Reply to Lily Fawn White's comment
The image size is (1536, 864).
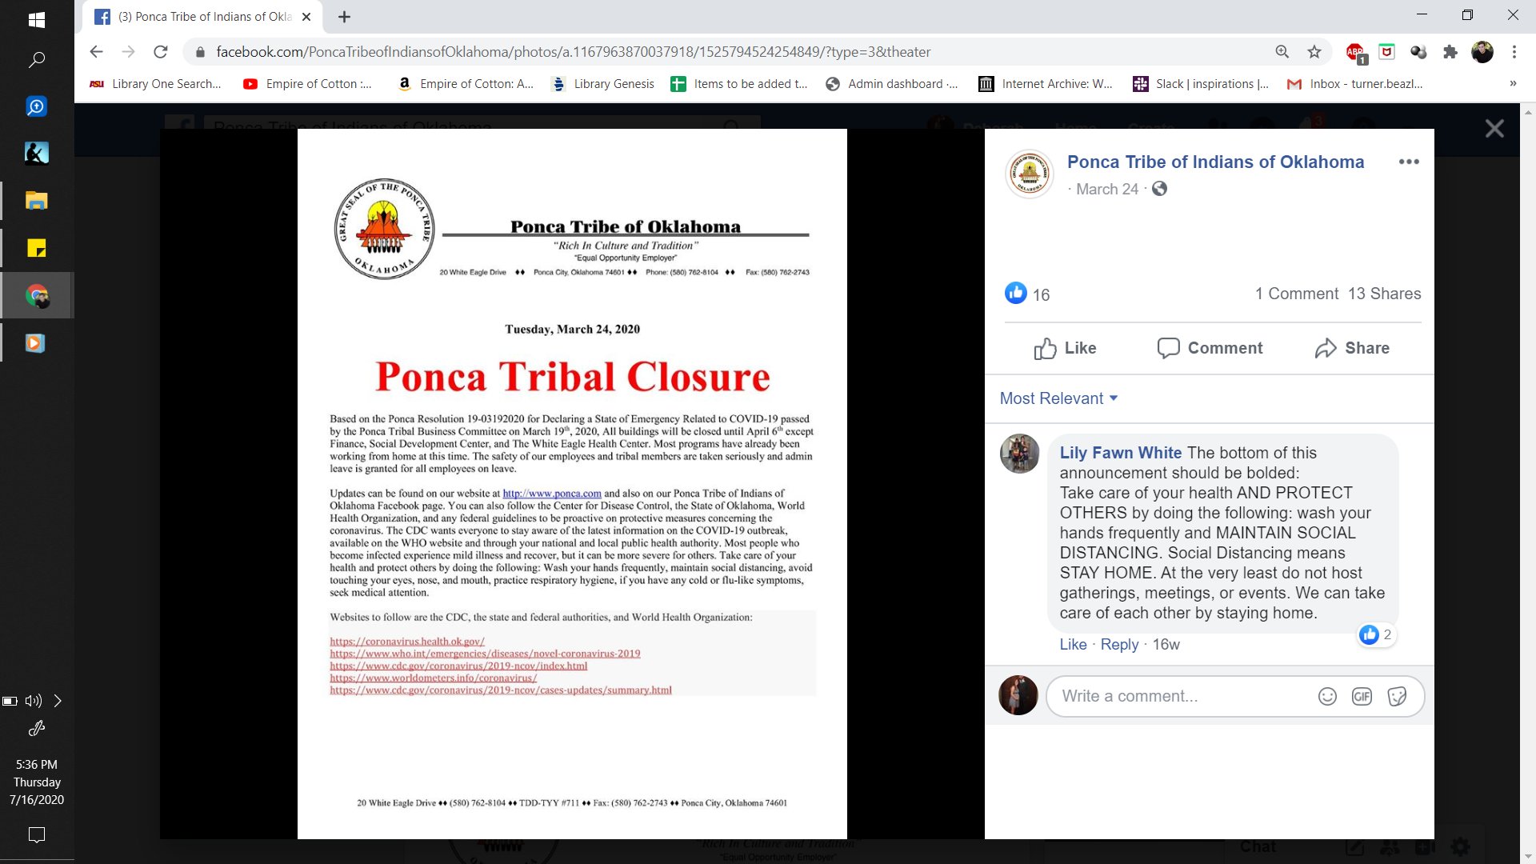point(1119,645)
